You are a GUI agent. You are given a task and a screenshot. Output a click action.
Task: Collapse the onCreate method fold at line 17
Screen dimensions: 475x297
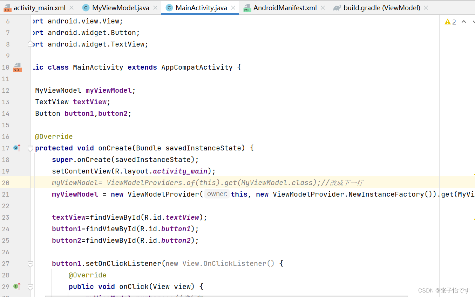pos(30,148)
